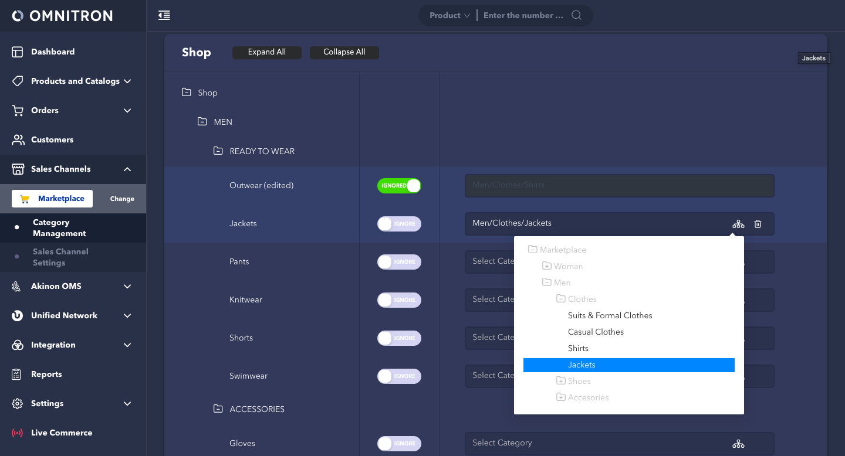Screen dimensions: 845x456
Task: Select Customers in the sidebar
Action: point(52,140)
